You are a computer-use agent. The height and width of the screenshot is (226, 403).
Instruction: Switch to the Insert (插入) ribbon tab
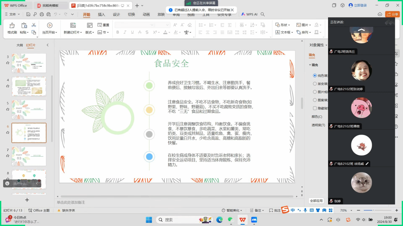pyautogui.click(x=101, y=14)
